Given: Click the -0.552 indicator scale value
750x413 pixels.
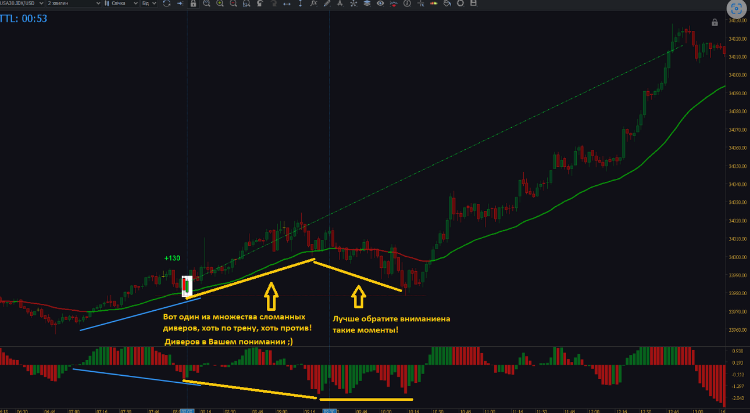Looking at the screenshot, I should click(737, 375).
